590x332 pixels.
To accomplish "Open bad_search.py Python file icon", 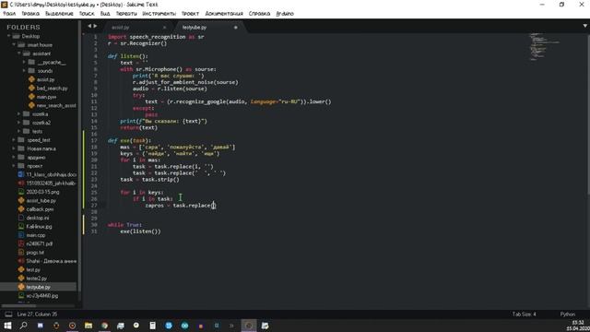I will [31, 89].
